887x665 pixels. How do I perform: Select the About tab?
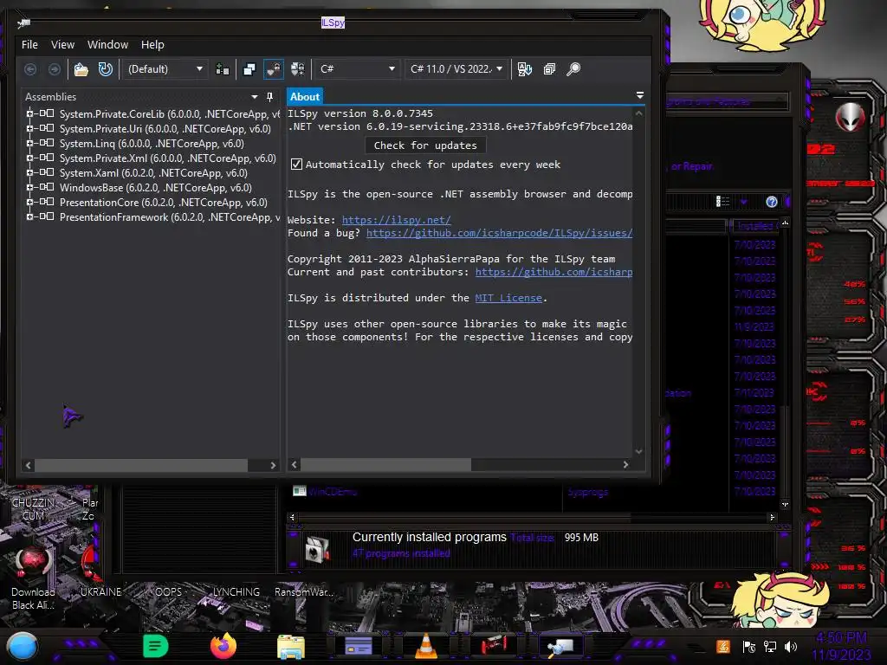pos(304,97)
